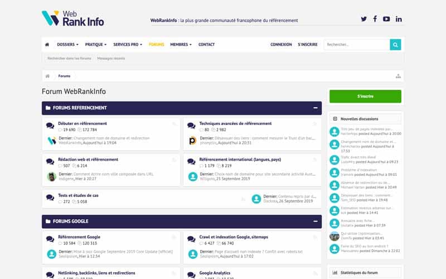Viewport: 446px width, 279px height.
Task: Open Messages récents sub-tab
Action: [111, 59]
